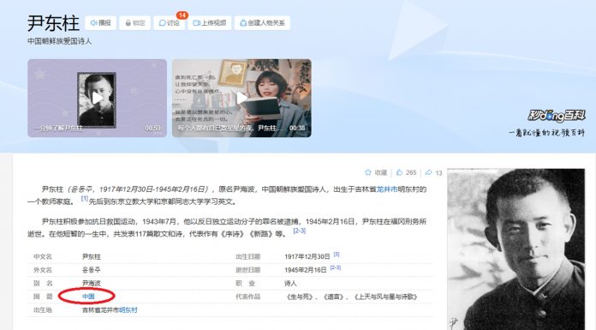The height and width of the screenshot is (330, 596).
Task: Click the 14 notification badge on 讨论
Action: (182, 15)
